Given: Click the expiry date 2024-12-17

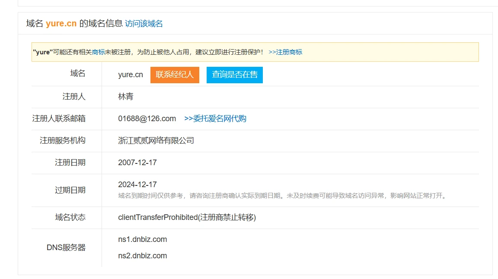Looking at the screenshot, I should pos(137,185).
